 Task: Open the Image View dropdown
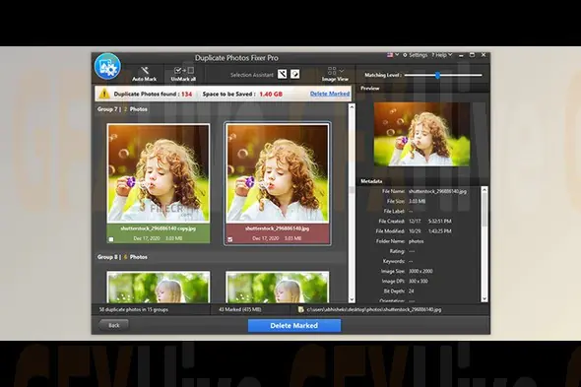[x=335, y=74]
